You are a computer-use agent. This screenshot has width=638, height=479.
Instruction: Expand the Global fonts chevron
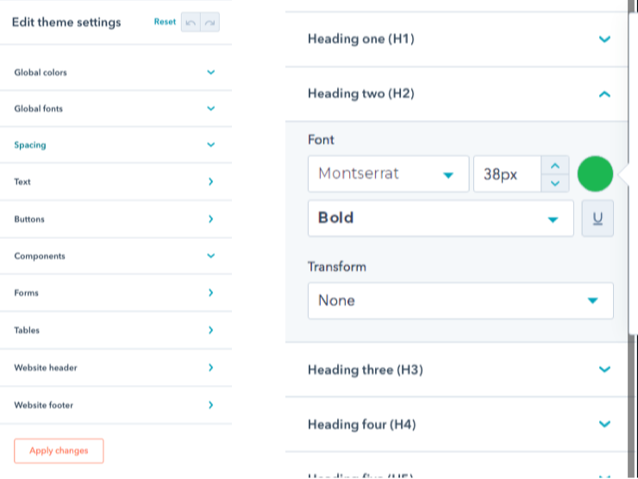click(x=210, y=109)
